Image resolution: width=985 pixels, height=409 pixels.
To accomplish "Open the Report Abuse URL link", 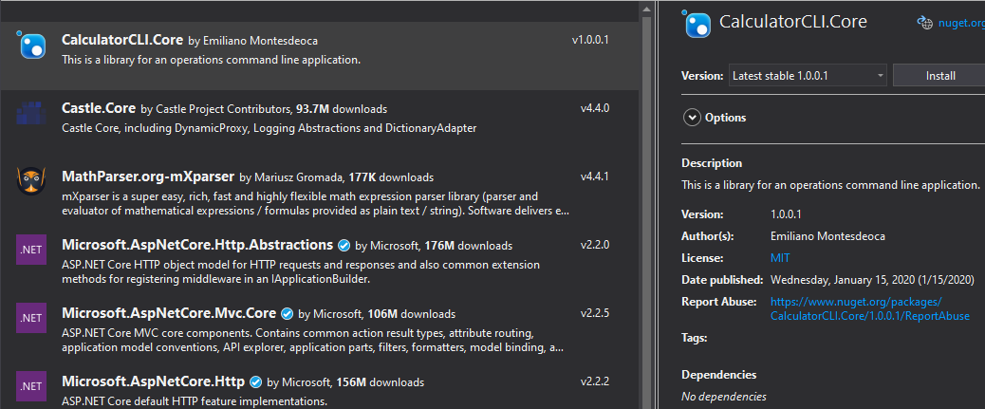I will pyautogui.click(x=869, y=308).
